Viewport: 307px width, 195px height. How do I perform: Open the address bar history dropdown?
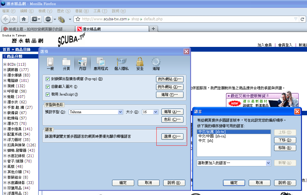pyautogui.click(x=296, y=19)
